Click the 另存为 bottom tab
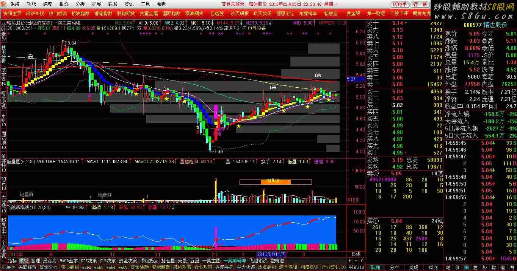517x271 pixels. (50, 261)
